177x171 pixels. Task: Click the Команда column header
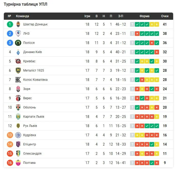click(23, 16)
